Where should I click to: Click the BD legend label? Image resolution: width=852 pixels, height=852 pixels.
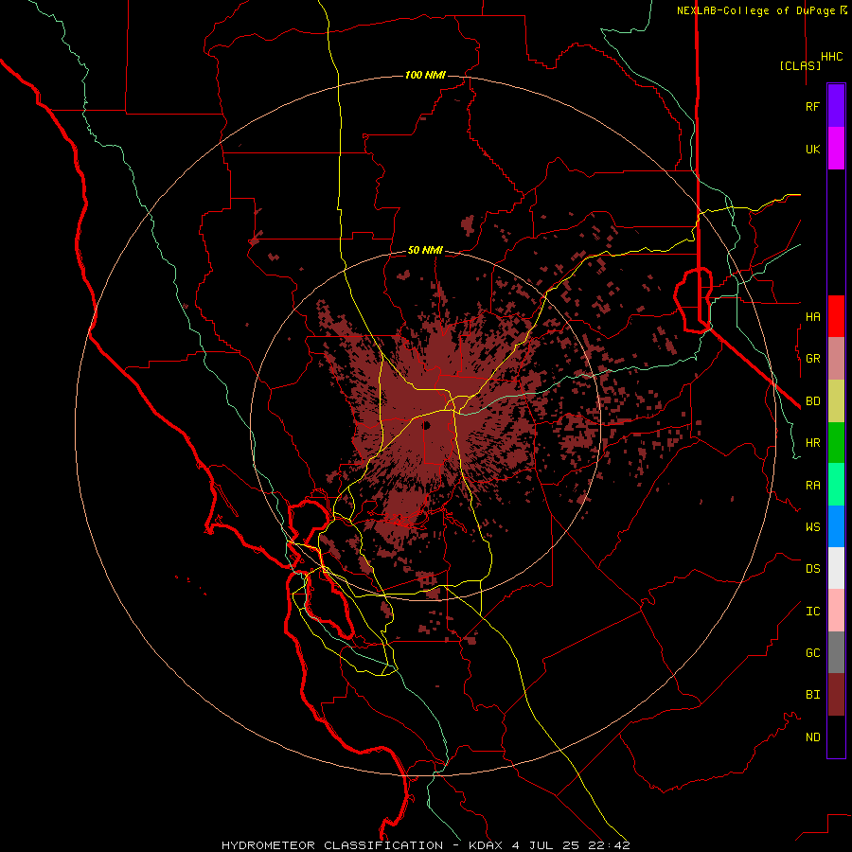coord(812,401)
